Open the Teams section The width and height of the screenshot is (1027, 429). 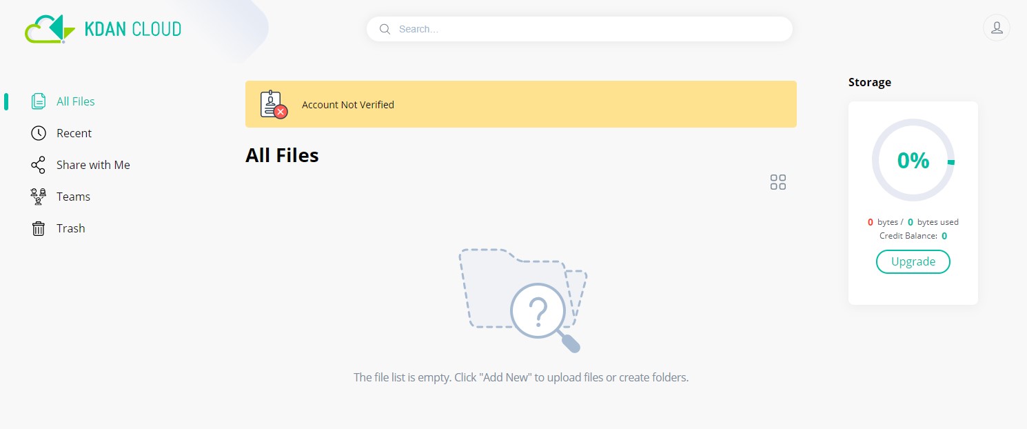[x=73, y=197]
